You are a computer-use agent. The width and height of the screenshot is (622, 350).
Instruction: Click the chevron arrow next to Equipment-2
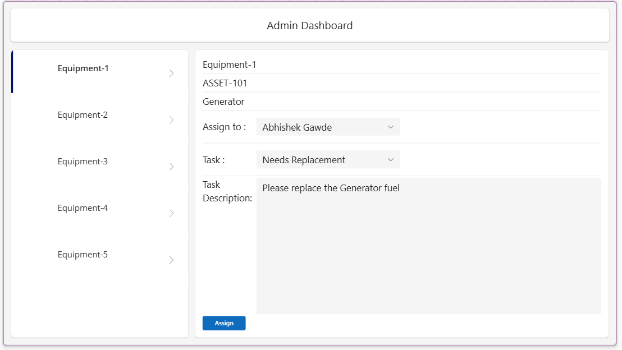pos(171,119)
